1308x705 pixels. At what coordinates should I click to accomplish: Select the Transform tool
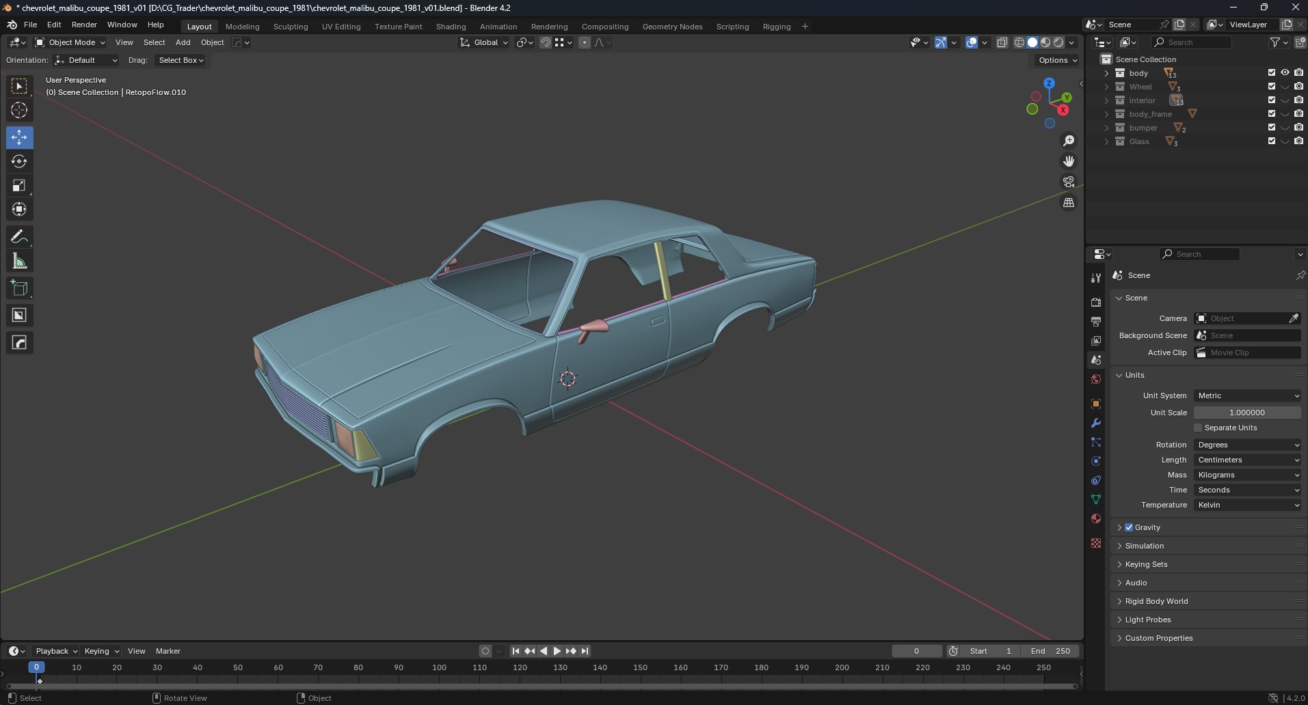[19, 209]
